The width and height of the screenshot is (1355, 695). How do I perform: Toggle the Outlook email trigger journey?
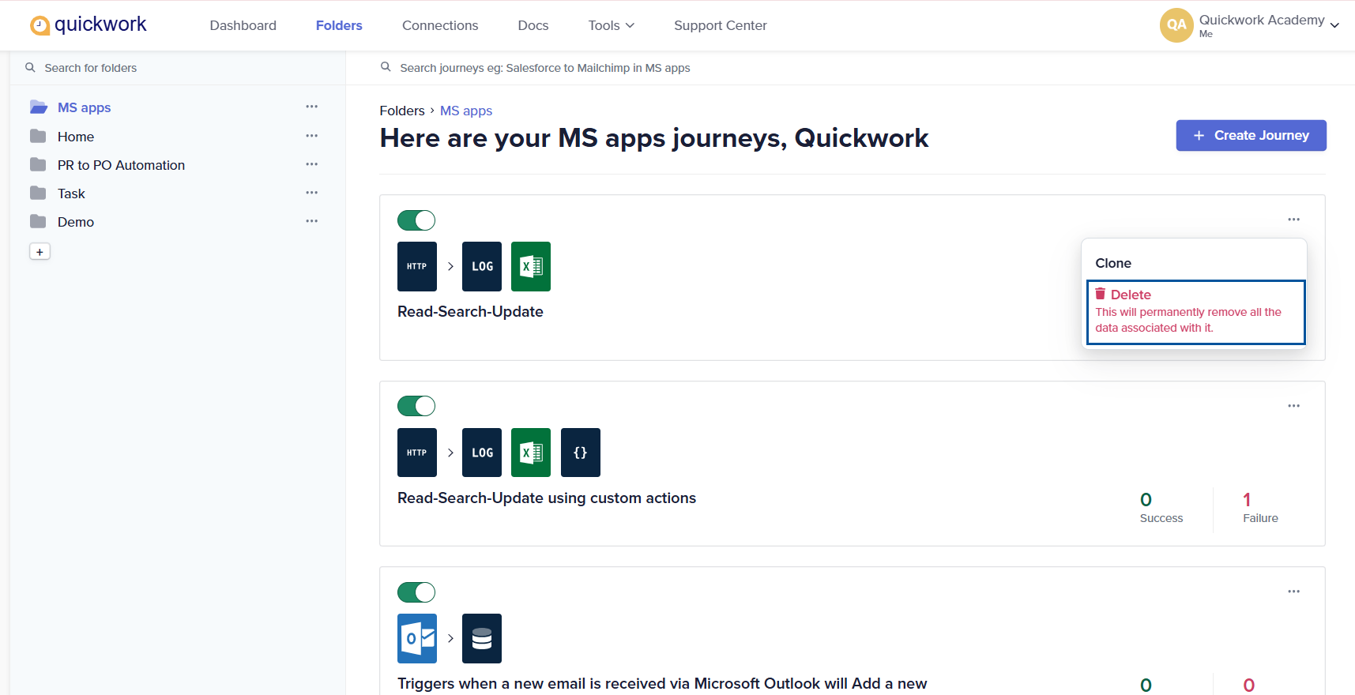[416, 592]
